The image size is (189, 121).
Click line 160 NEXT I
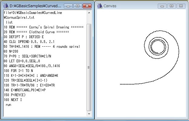click(x=13, y=100)
